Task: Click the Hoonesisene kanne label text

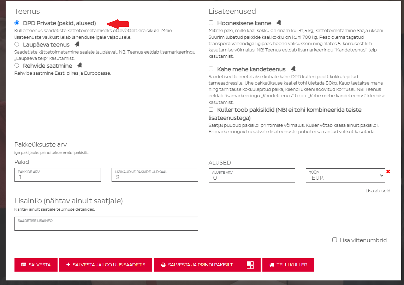Action: click(244, 23)
